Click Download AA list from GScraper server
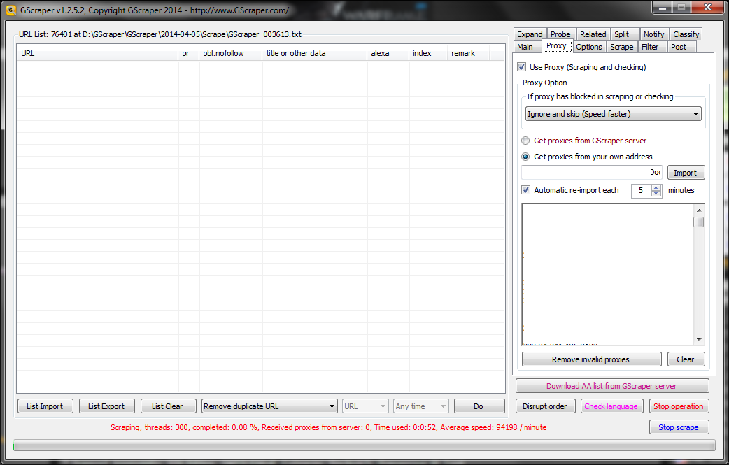729x465 pixels. pos(612,385)
